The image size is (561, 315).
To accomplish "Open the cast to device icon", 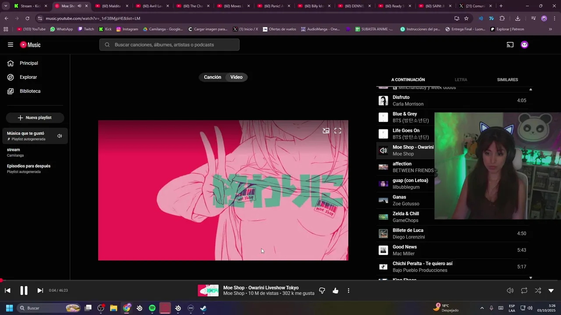I will 510,45.
